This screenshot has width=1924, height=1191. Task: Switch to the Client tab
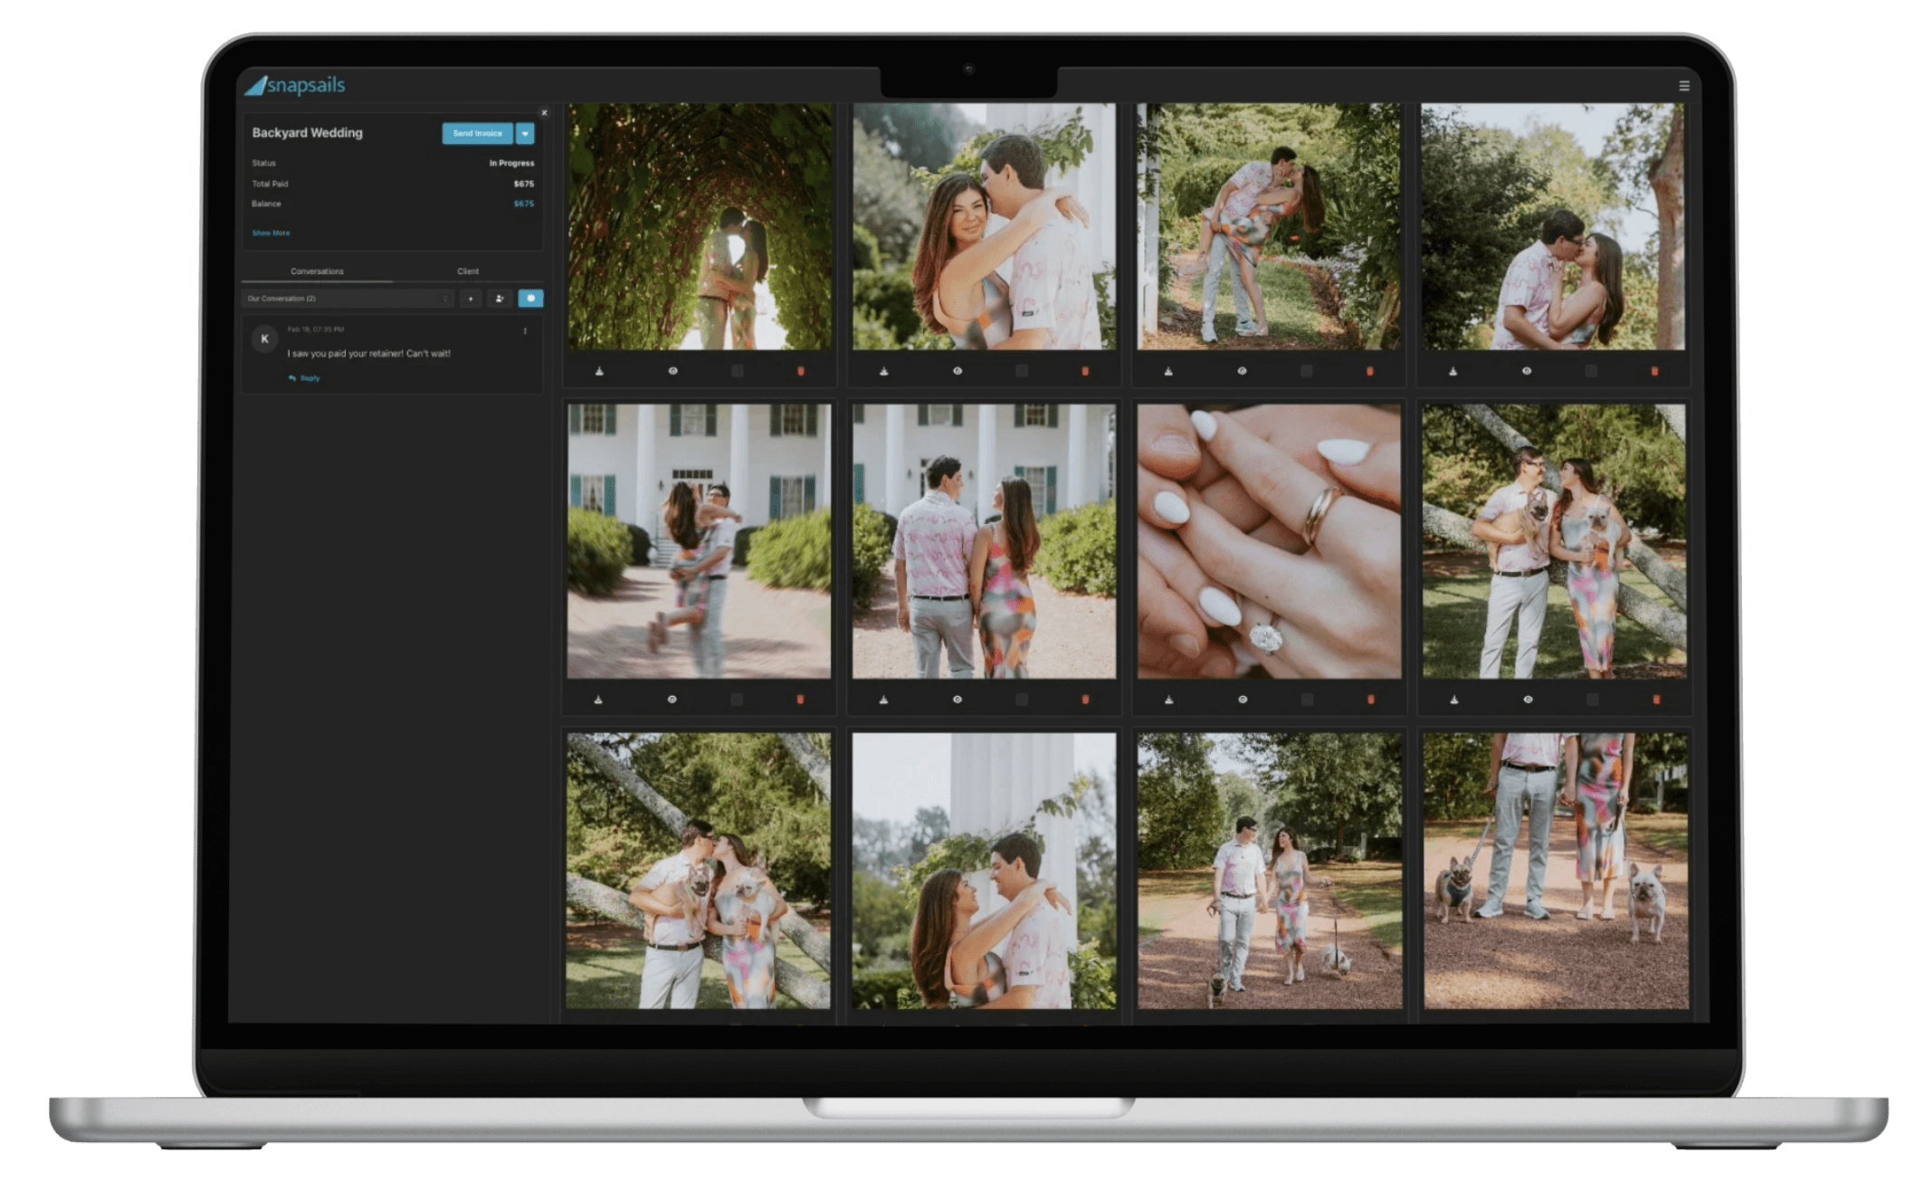tap(468, 272)
